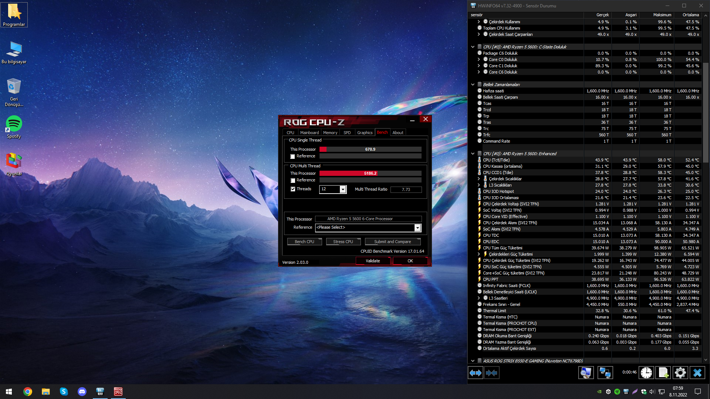
Task: Open Skype from taskbar
Action: (64, 392)
